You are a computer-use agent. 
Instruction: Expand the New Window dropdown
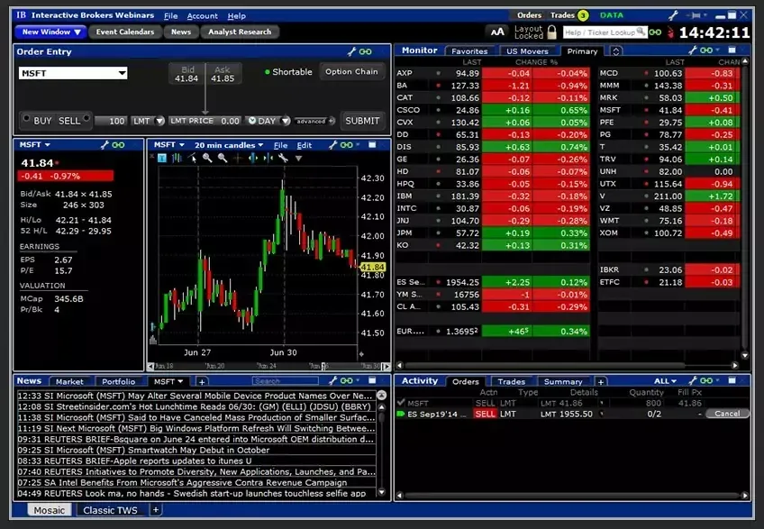(x=50, y=32)
